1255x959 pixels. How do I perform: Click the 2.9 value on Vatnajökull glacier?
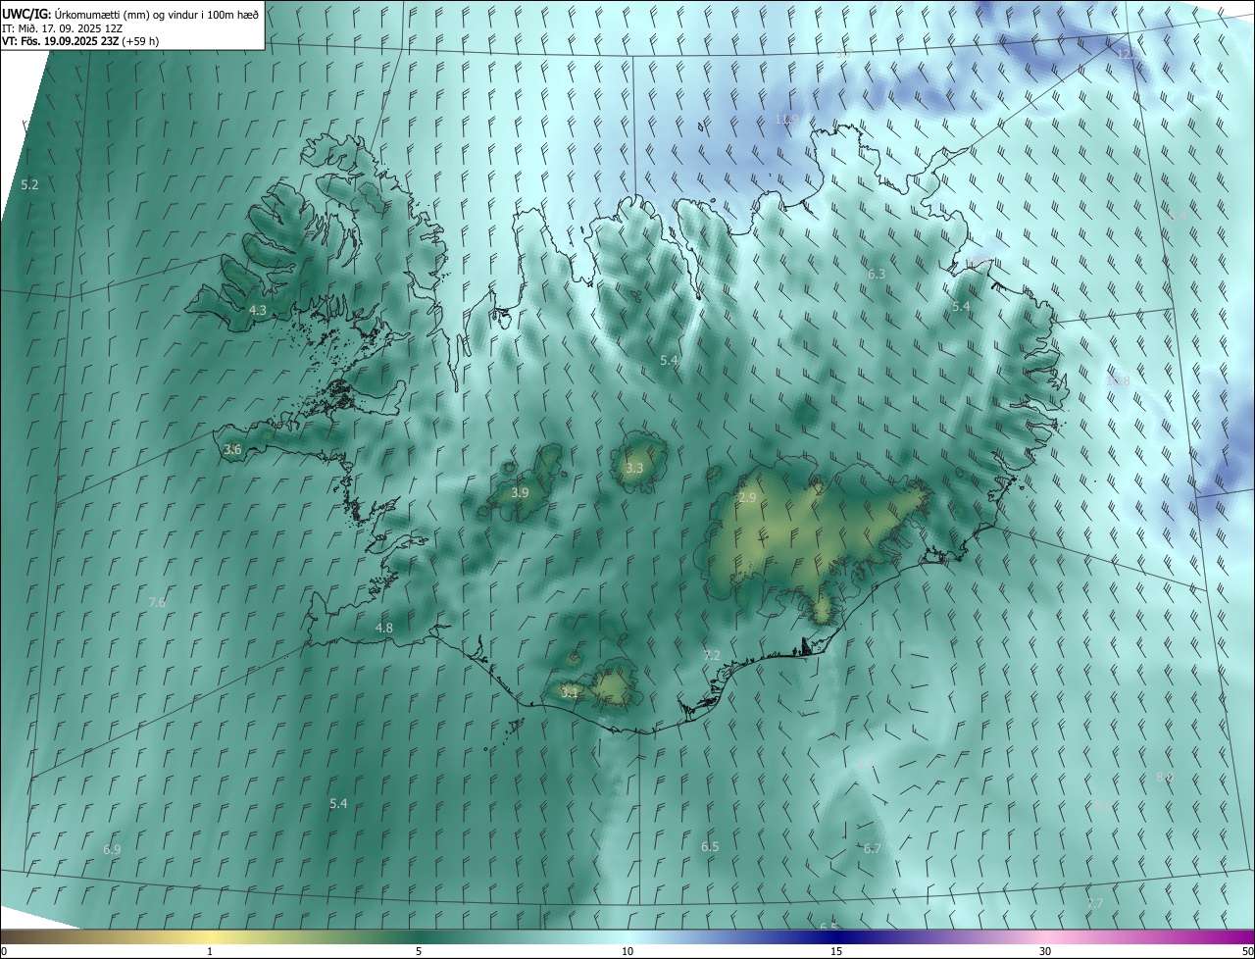click(747, 498)
